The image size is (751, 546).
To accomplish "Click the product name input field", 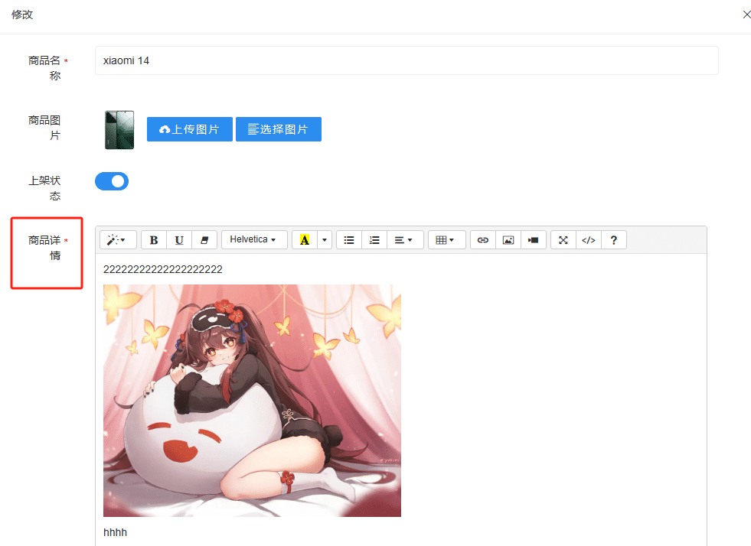I will coord(407,60).
